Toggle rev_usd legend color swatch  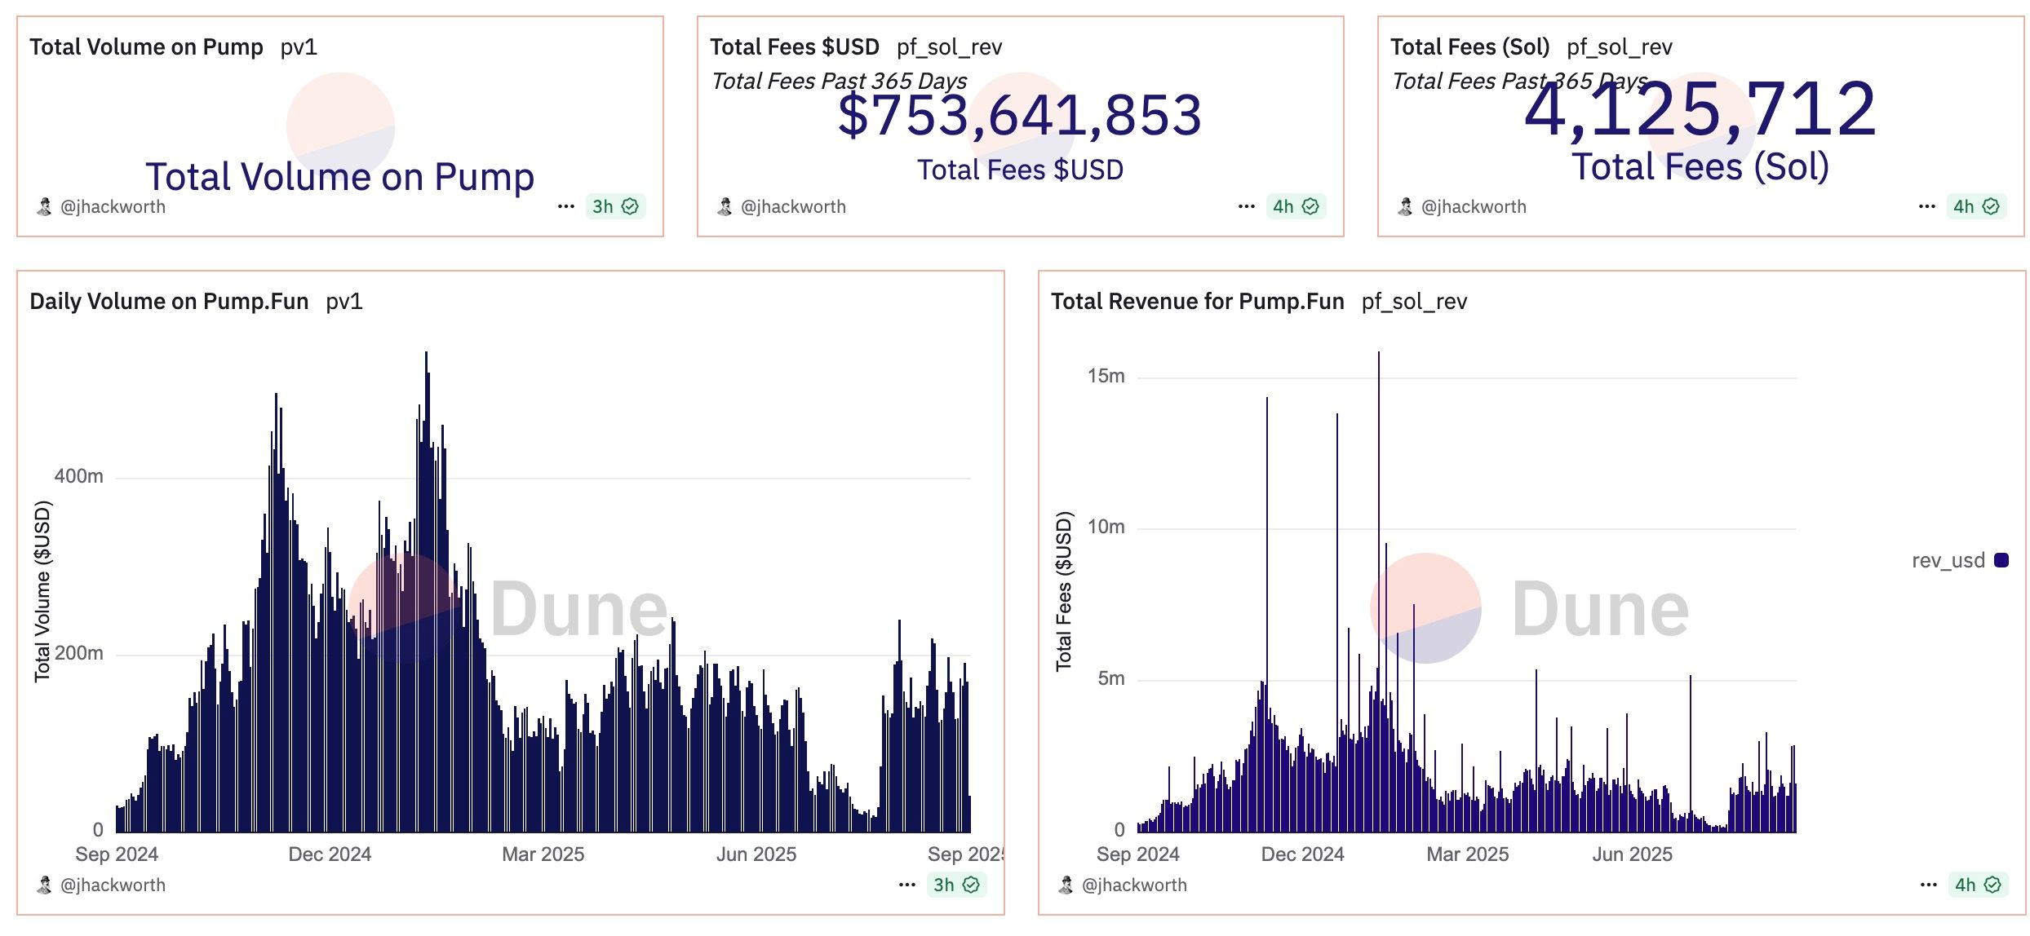point(2001,560)
